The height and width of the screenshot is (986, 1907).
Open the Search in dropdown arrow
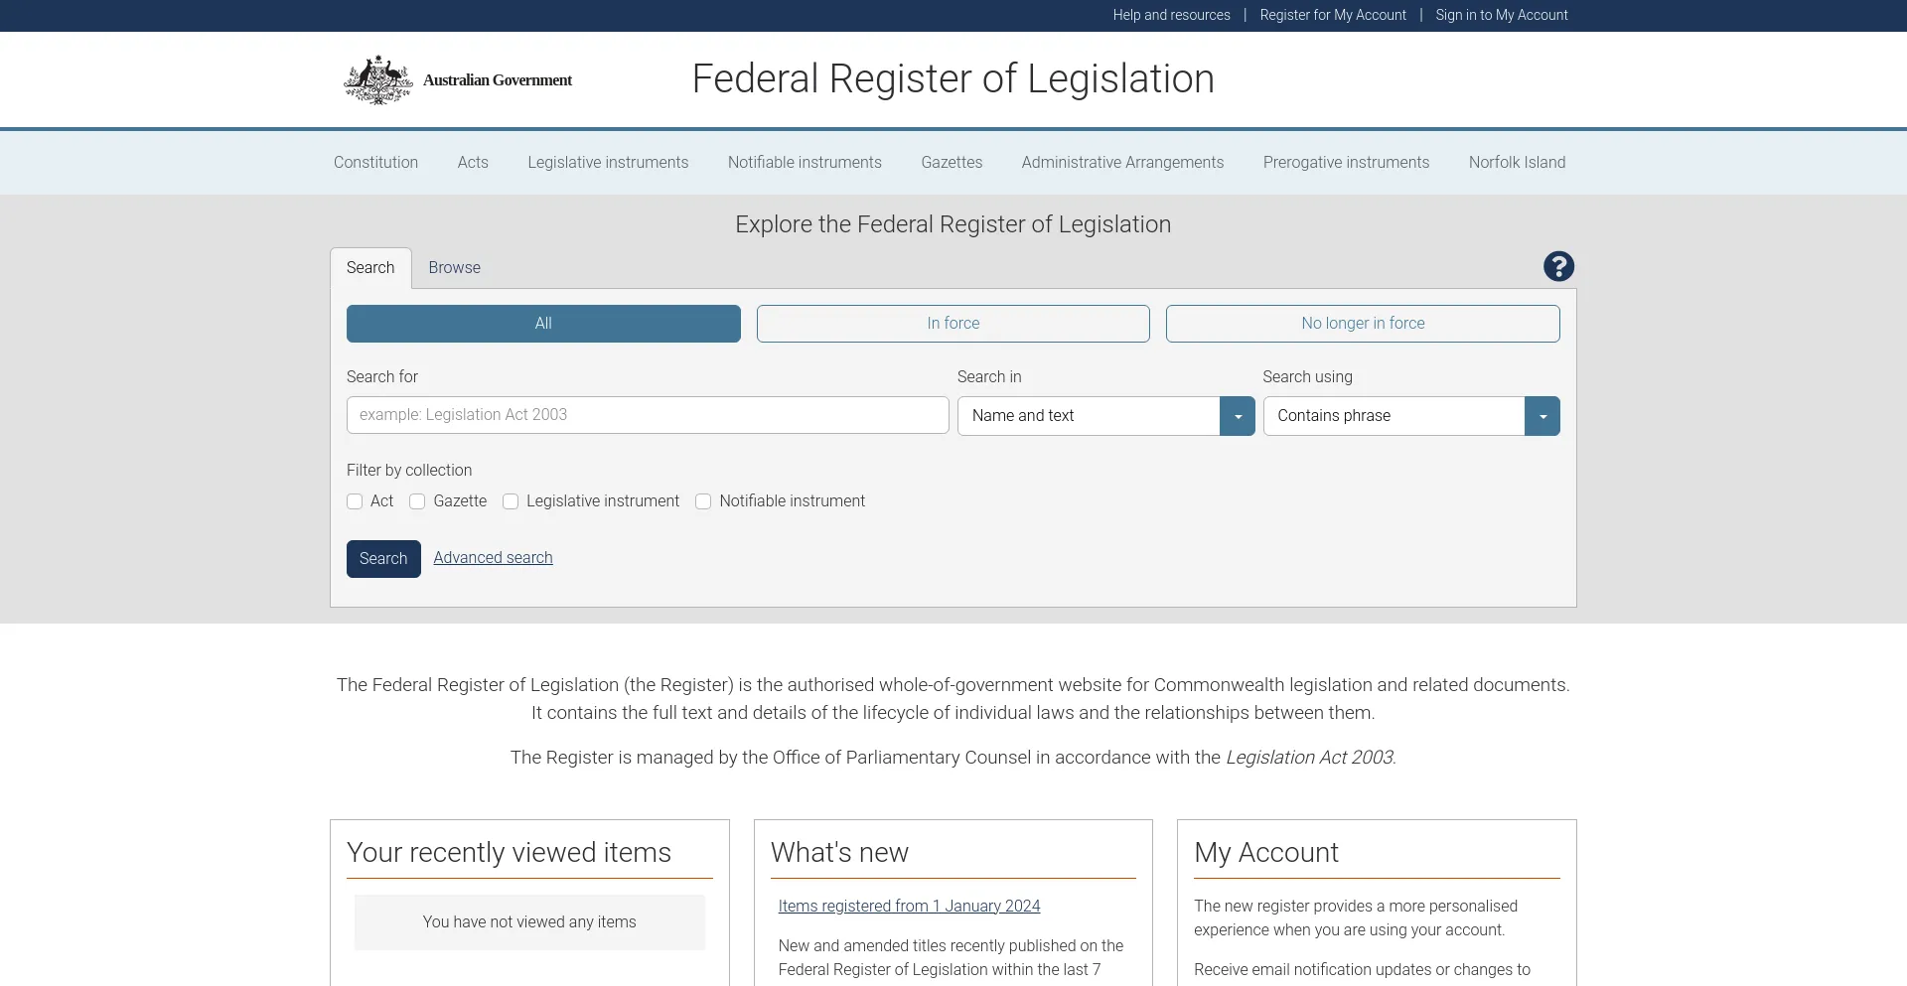click(1238, 416)
